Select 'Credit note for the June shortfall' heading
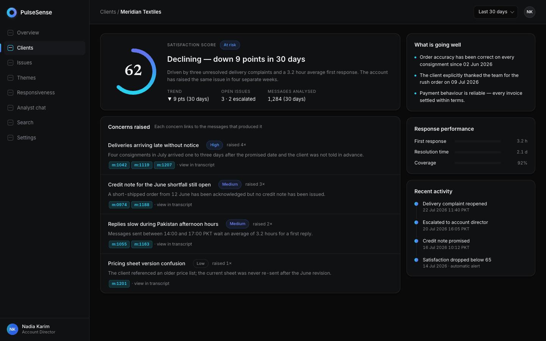The width and height of the screenshot is (546, 341). [x=159, y=185]
